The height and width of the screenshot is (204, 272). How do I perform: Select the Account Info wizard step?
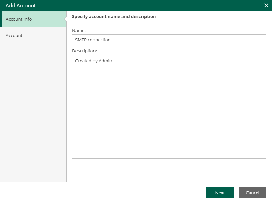pos(34,19)
